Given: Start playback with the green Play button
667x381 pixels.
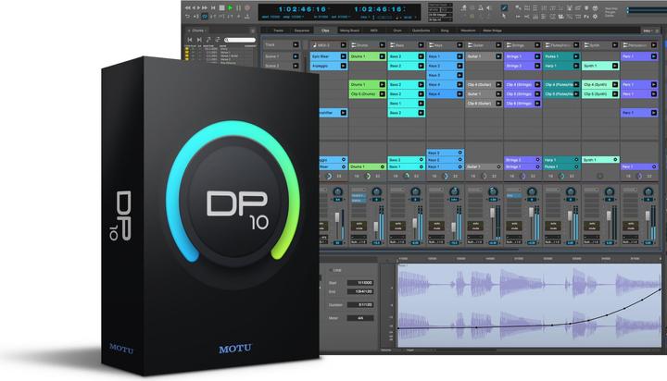Looking at the screenshot, I should coord(230,7).
